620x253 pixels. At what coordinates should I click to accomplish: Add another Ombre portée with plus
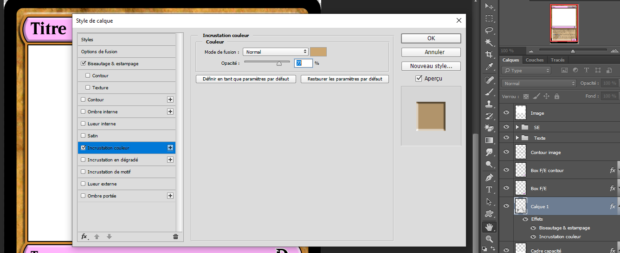pyautogui.click(x=170, y=196)
